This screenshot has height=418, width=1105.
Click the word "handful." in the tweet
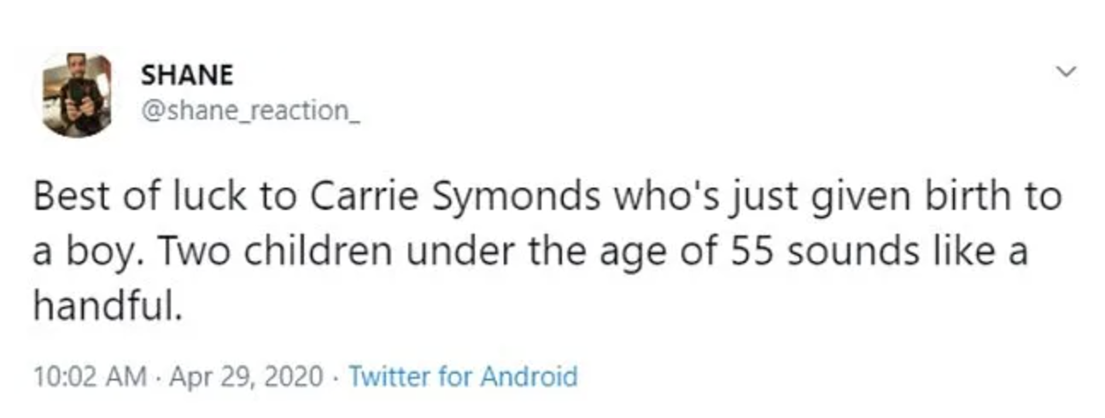(108, 307)
